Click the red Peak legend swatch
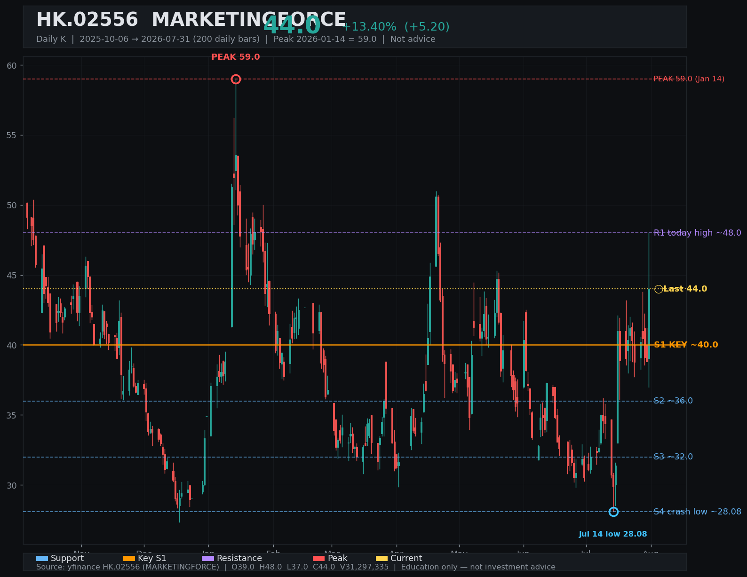This screenshot has height=577, width=747. point(319,558)
